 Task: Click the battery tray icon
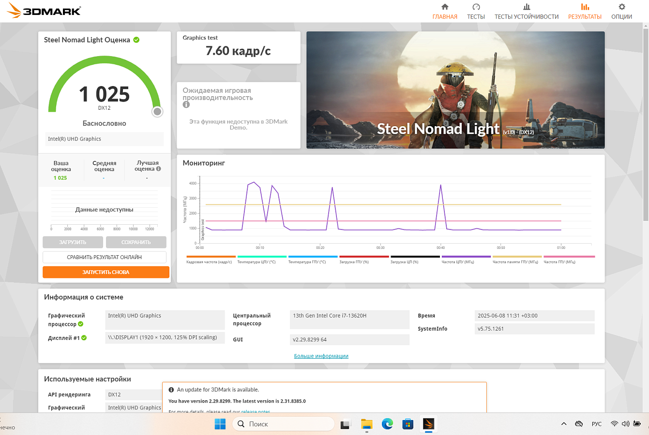(637, 424)
